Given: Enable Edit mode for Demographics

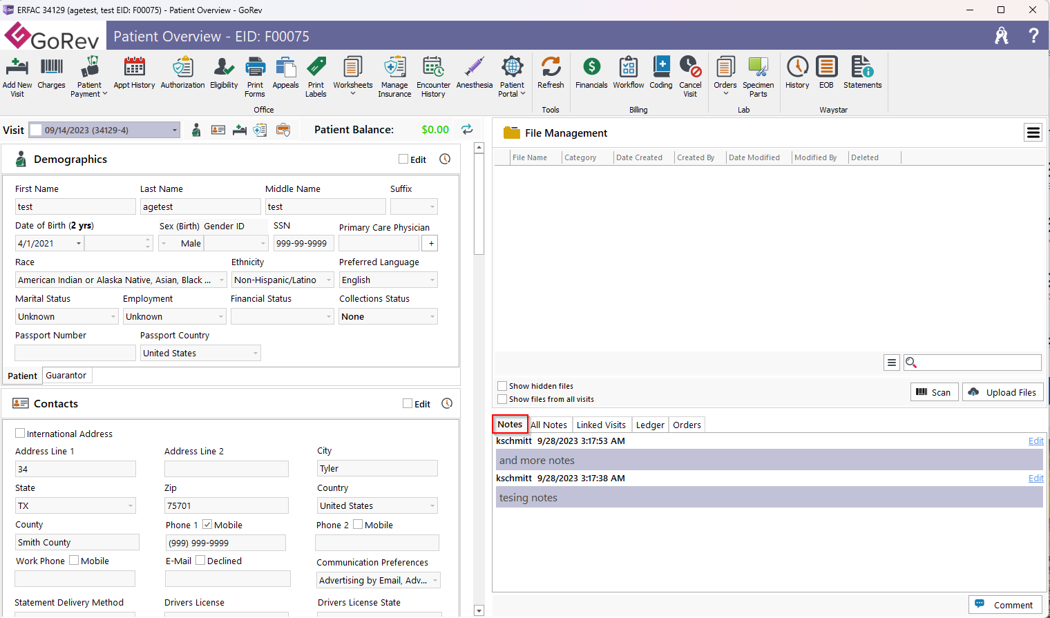Looking at the screenshot, I should (403, 159).
